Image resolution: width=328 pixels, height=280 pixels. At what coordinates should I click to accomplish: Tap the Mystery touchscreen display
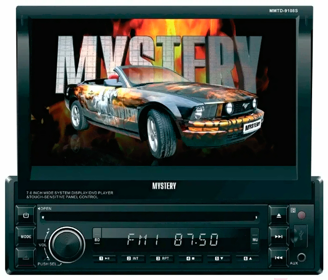coord(164,93)
